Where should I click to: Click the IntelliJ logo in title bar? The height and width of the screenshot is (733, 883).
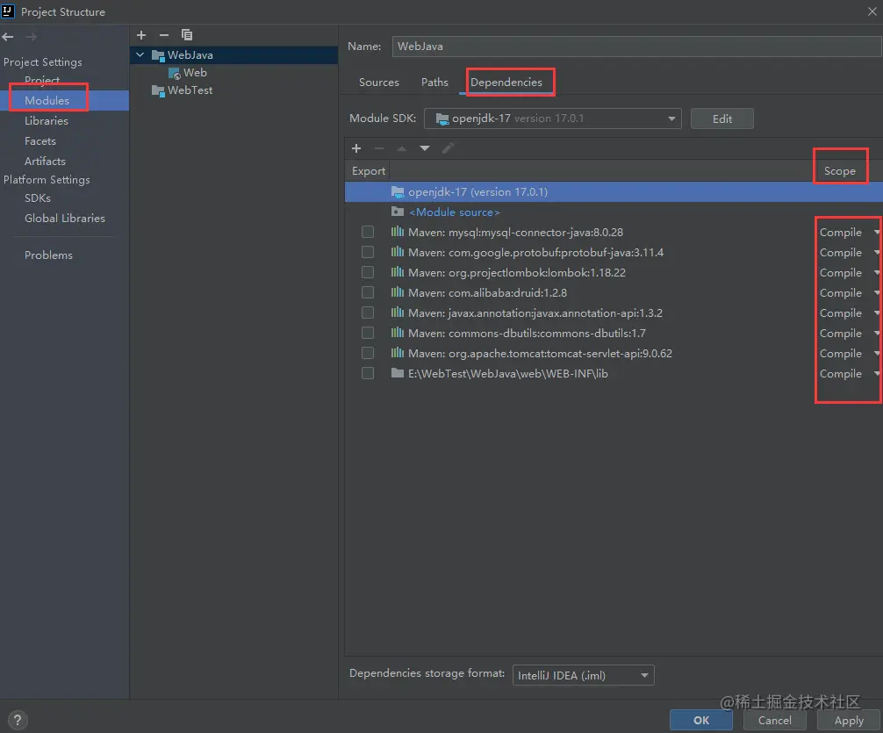[x=7, y=11]
